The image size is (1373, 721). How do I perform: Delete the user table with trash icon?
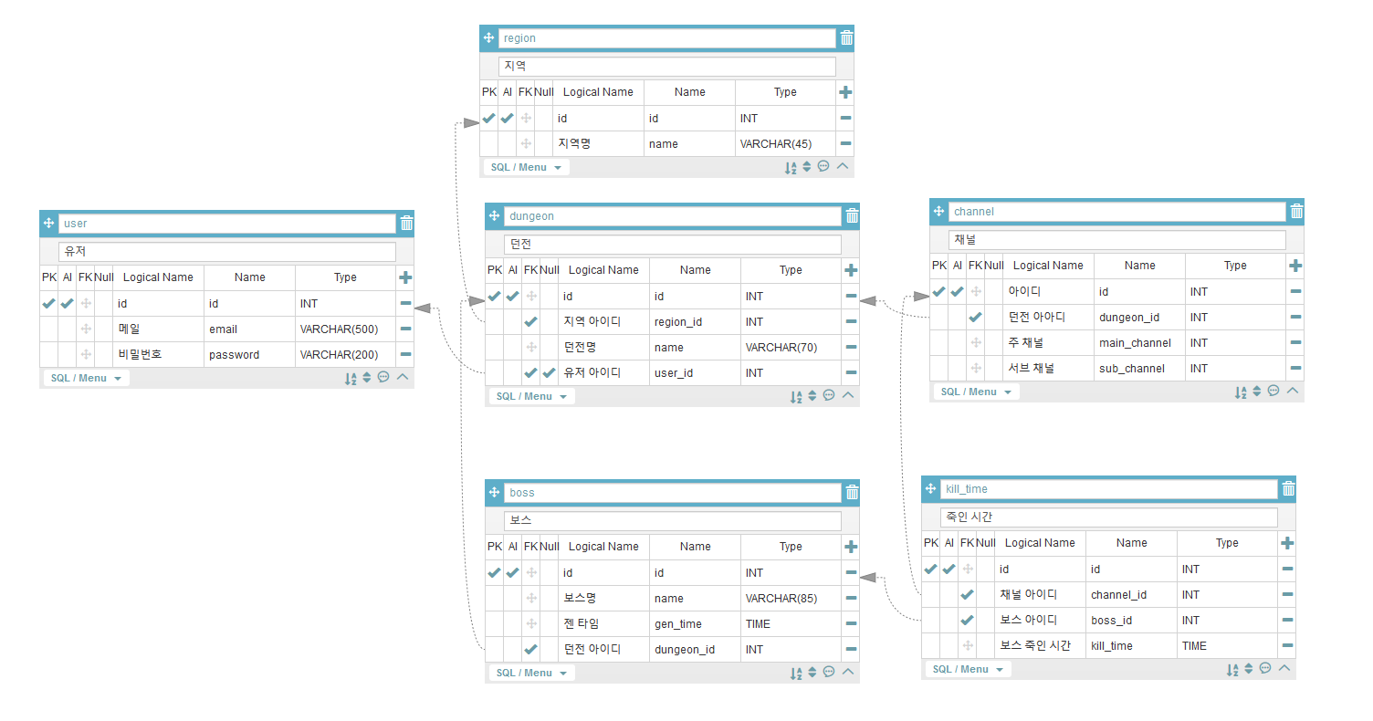click(406, 223)
